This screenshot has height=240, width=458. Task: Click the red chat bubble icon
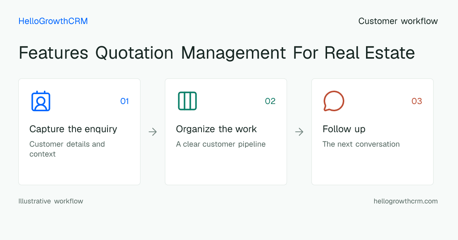point(334,101)
